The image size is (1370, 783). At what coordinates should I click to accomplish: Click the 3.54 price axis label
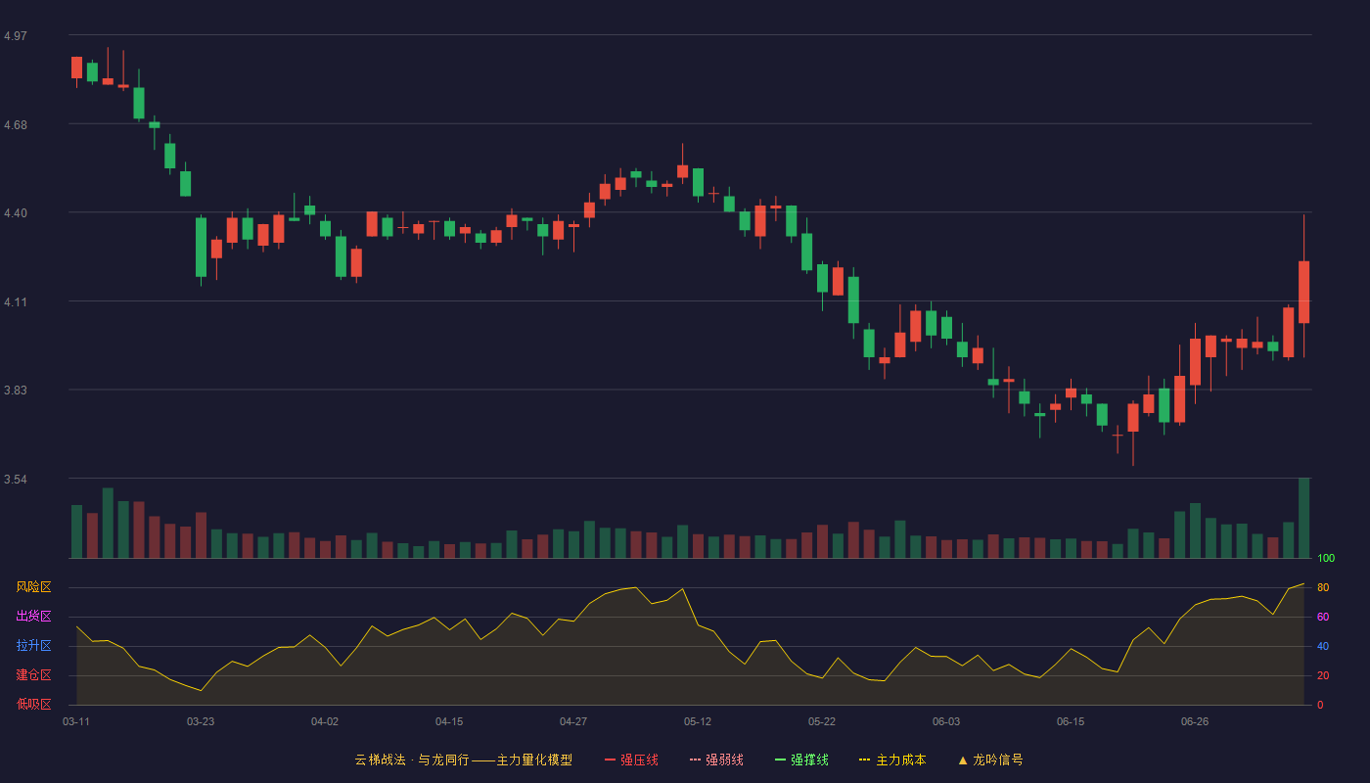pos(16,480)
